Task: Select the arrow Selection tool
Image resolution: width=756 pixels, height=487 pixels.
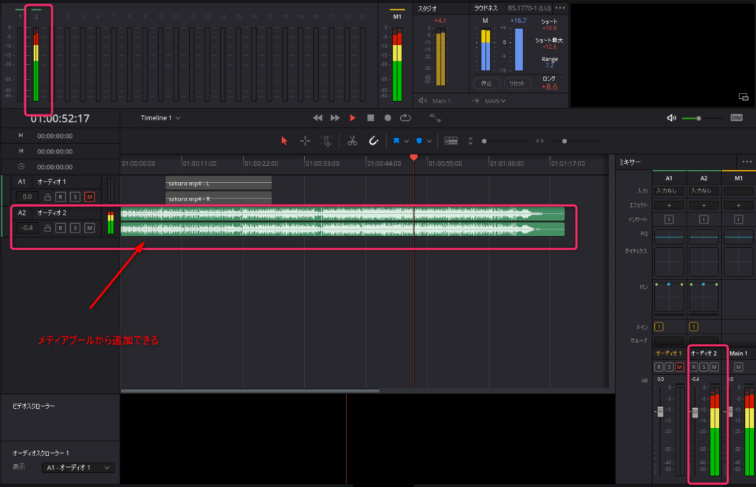Action: 285,140
